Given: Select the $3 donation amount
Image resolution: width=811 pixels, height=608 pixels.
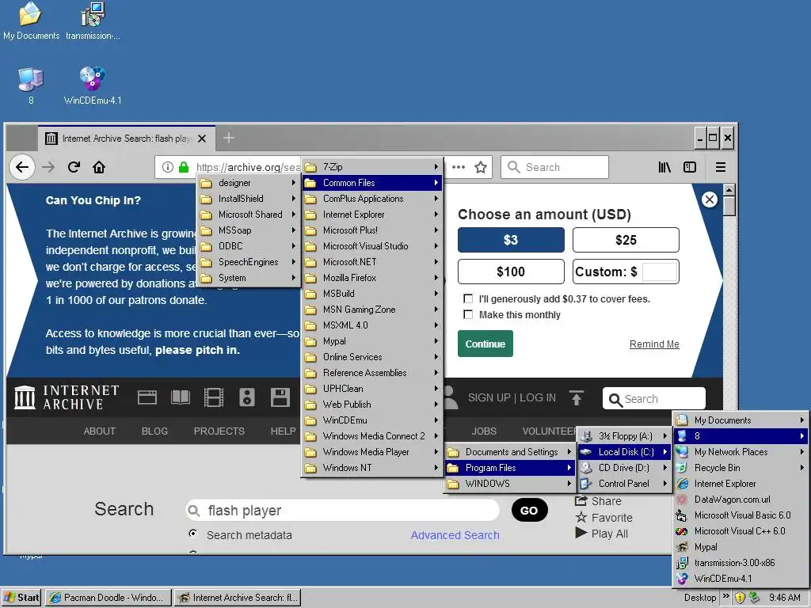Looking at the screenshot, I should pos(511,240).
